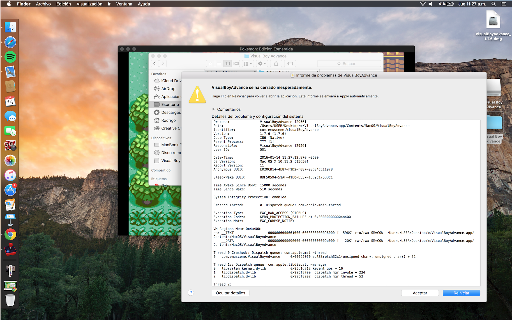The image size is (512, 320).
Task: Open Keynote in the dock
Action: coord(10,220)
